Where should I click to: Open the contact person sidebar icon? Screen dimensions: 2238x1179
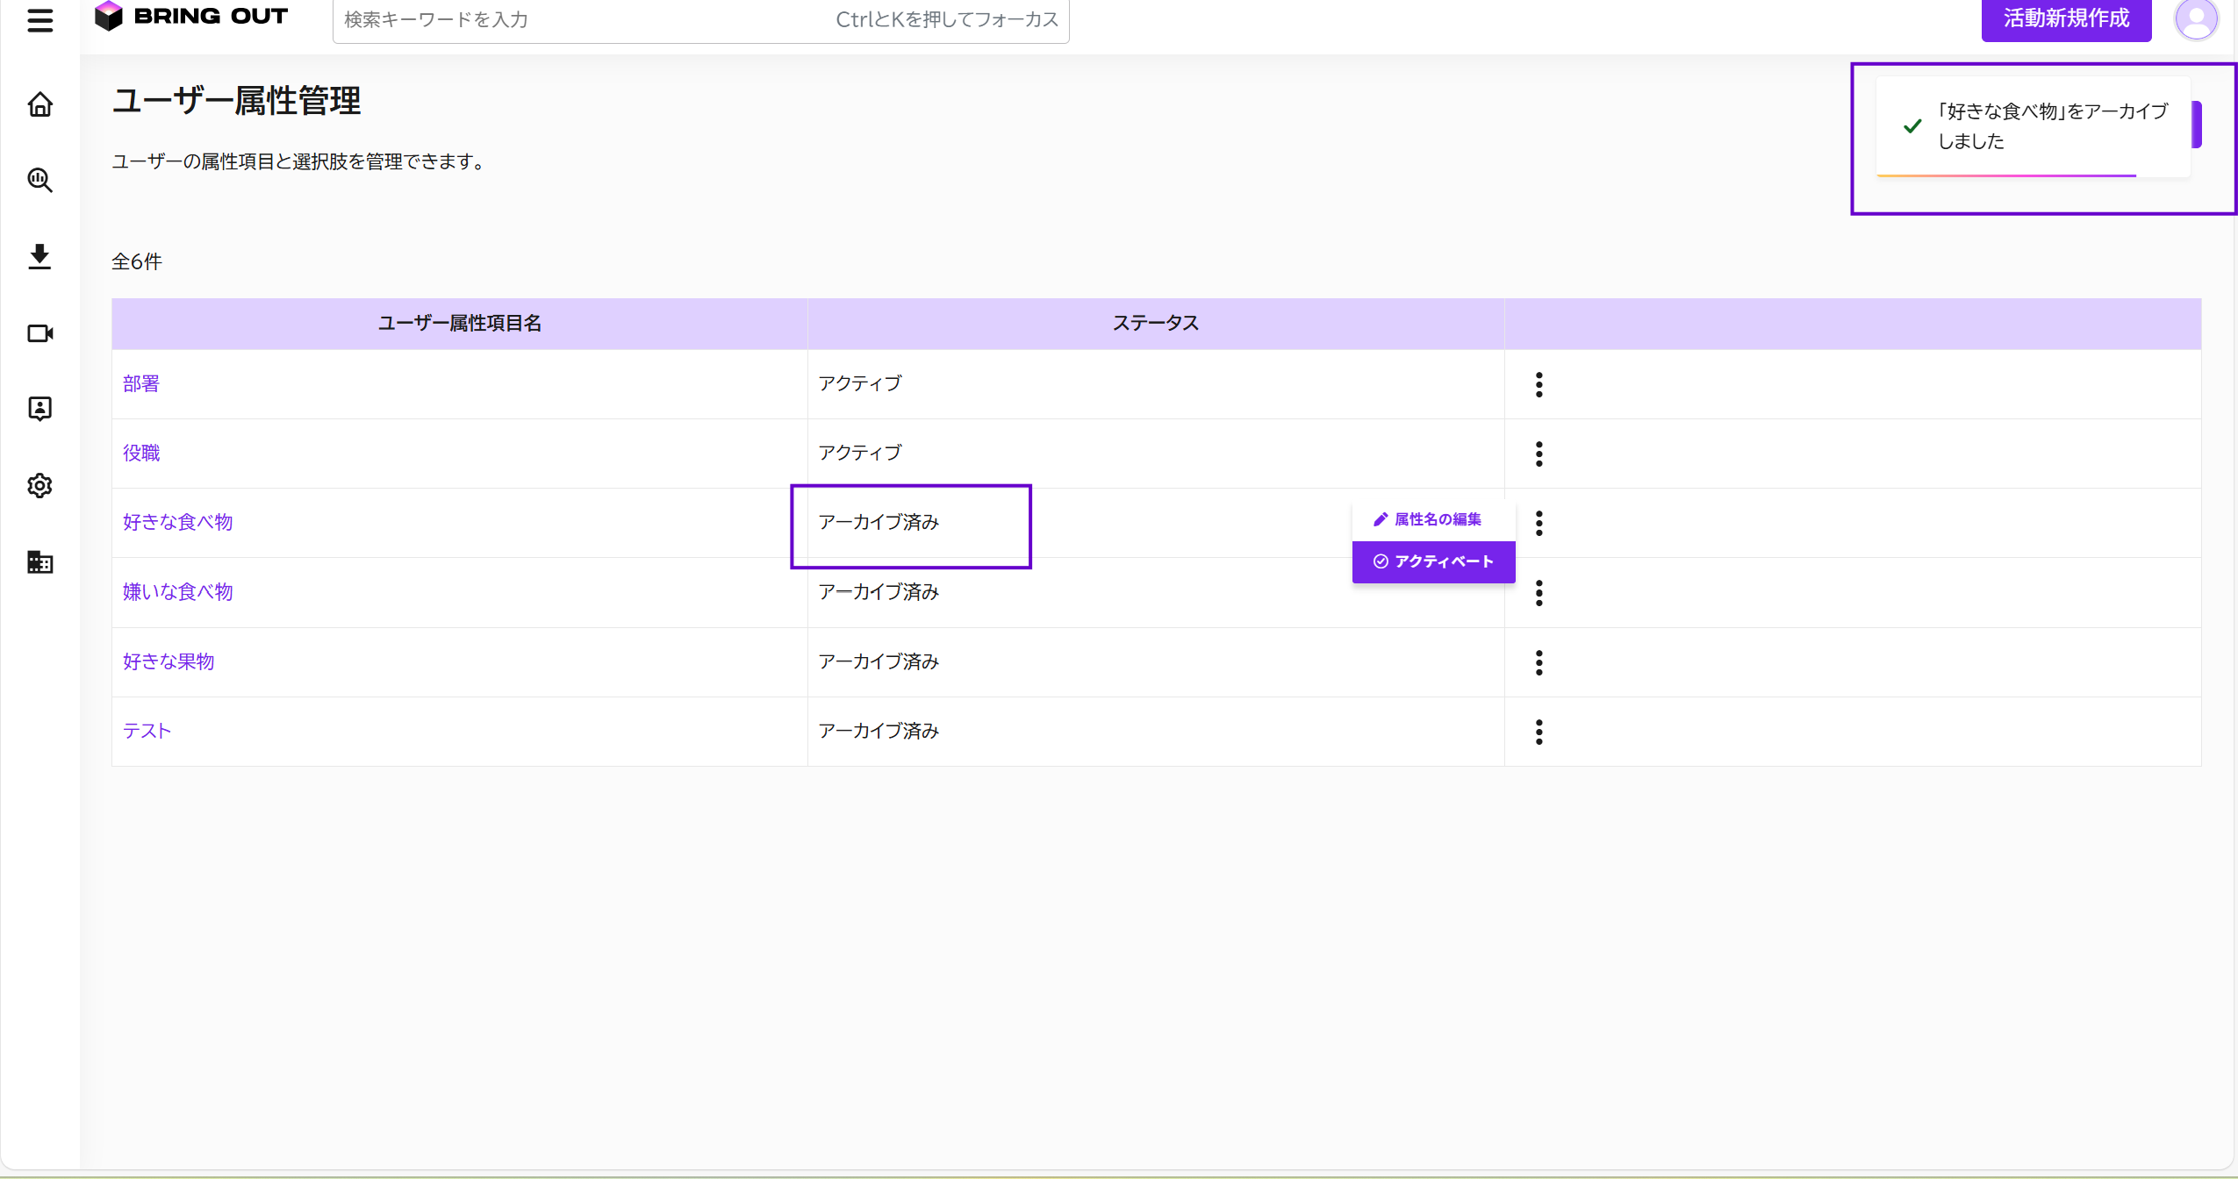(x=39, y=409)
